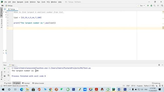This screenshot has height=92, width=164.
Task: Hide the Run tool window with the minus icon
Action: click(162, 65)
